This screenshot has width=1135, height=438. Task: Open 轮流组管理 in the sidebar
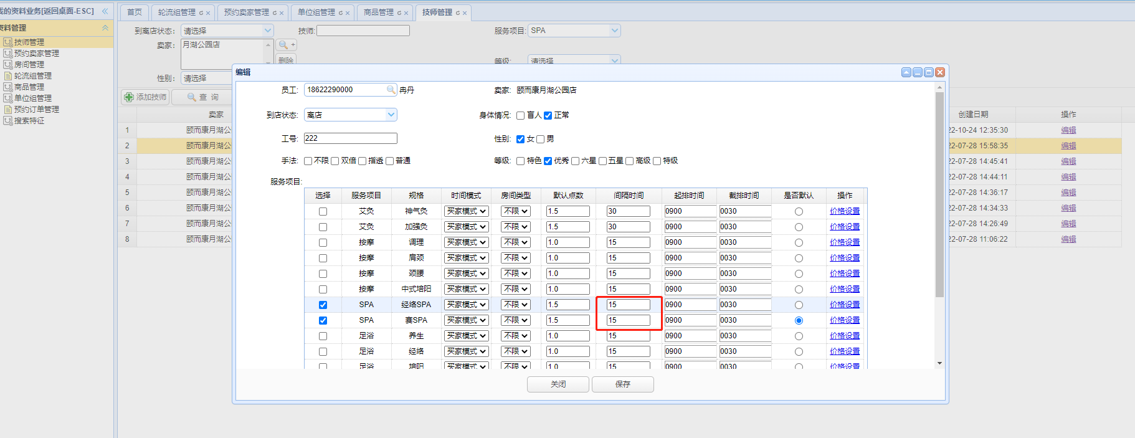pyautogui.click(x=33, y=75)
